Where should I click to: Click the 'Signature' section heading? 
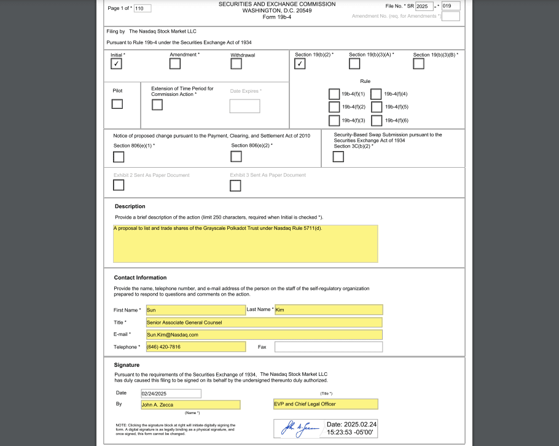click(127, 365)
